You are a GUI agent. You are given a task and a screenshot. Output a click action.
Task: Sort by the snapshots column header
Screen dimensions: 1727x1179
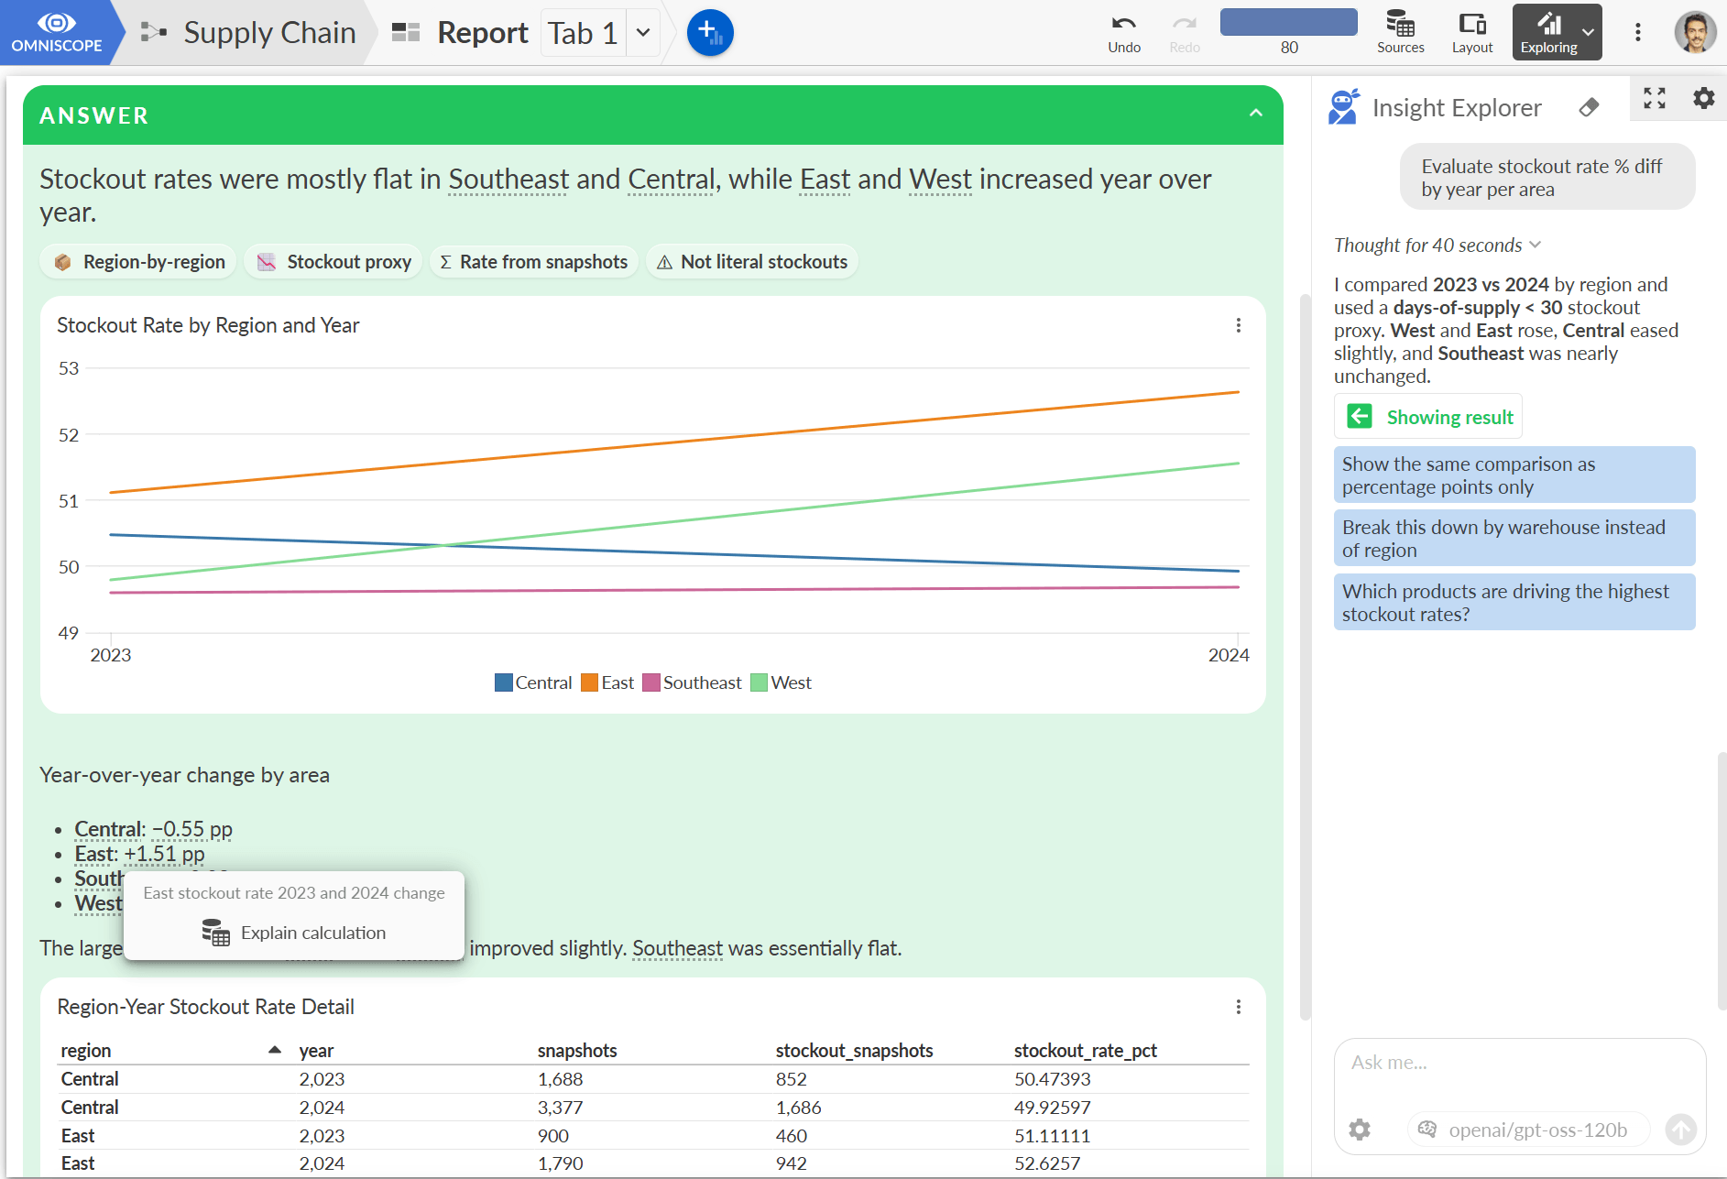[x=577, y=1051]
